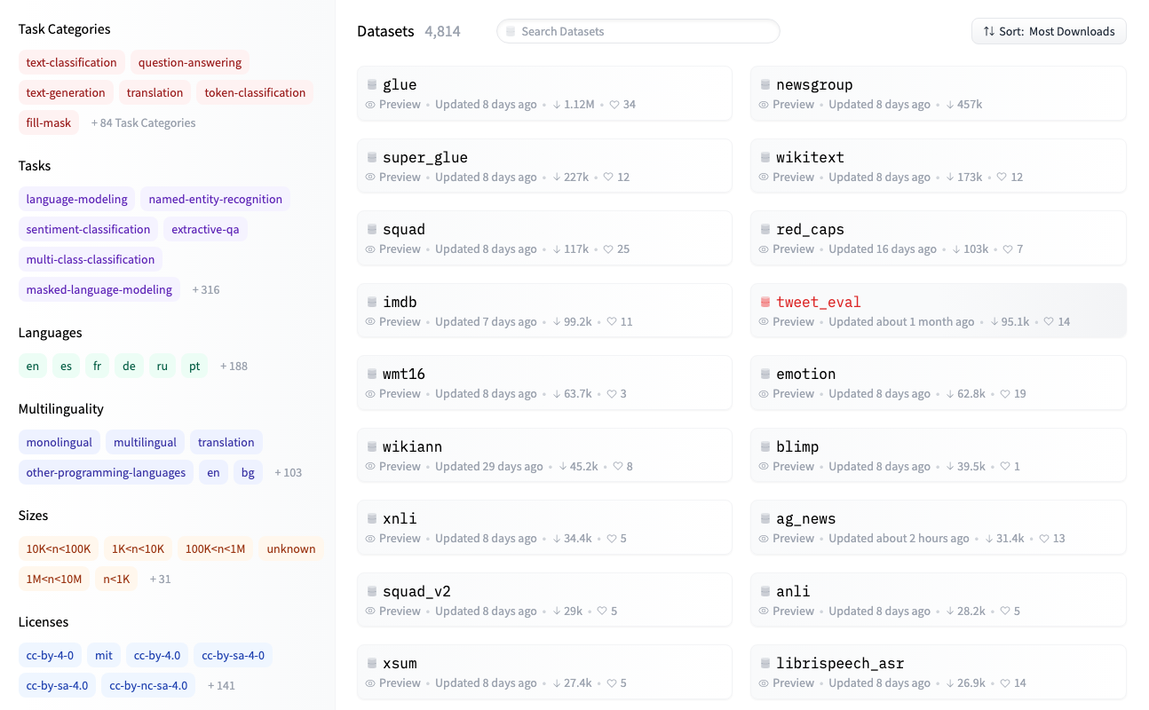Screen dimensions: 1149x710
Task: Click the red tweet_eval dataset icon
Action: tap(765, 303)
